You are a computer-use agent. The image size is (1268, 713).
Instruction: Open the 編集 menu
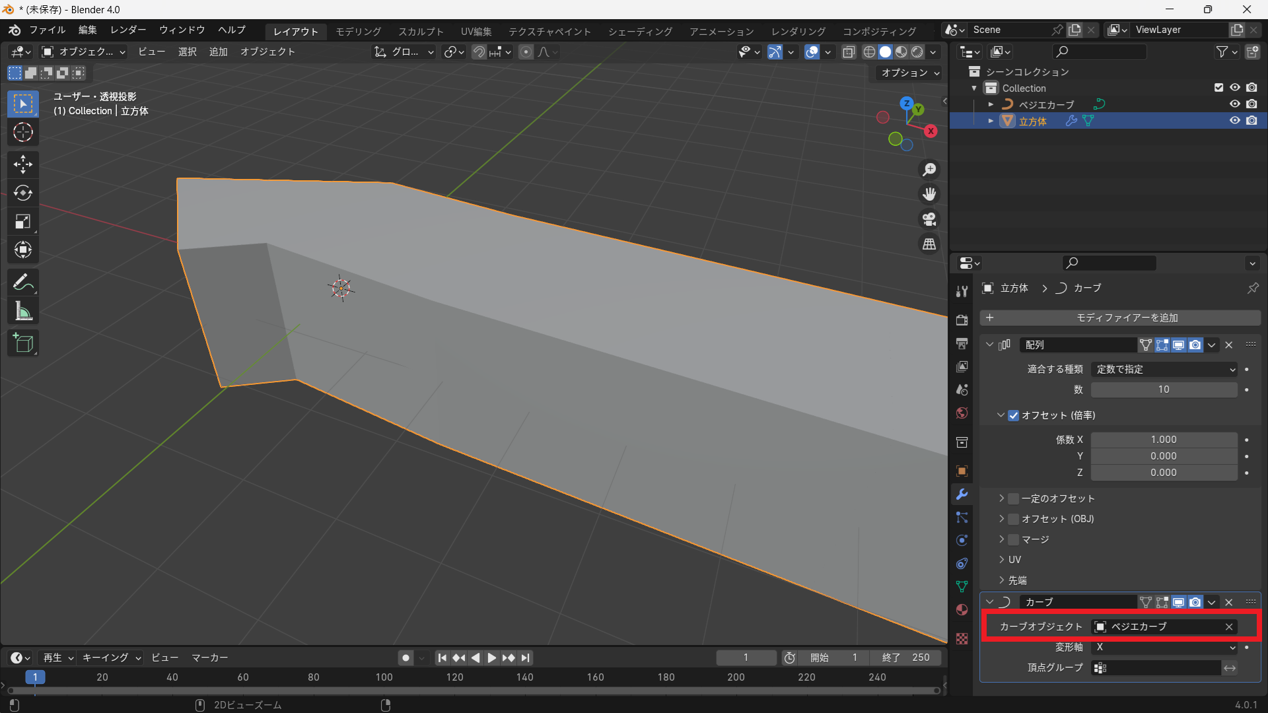[87, 30]
